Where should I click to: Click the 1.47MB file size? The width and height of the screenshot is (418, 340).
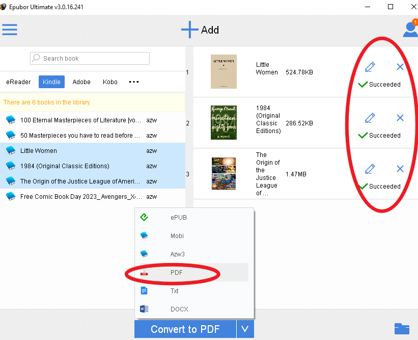point(296,174)
